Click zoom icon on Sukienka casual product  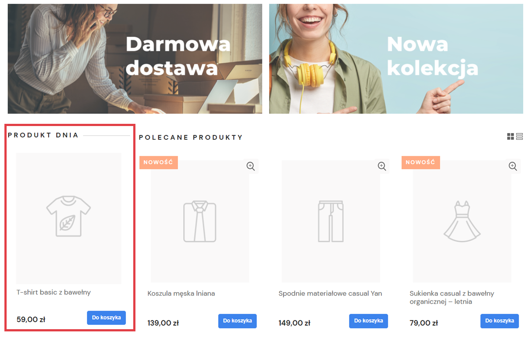coord(513,166)
